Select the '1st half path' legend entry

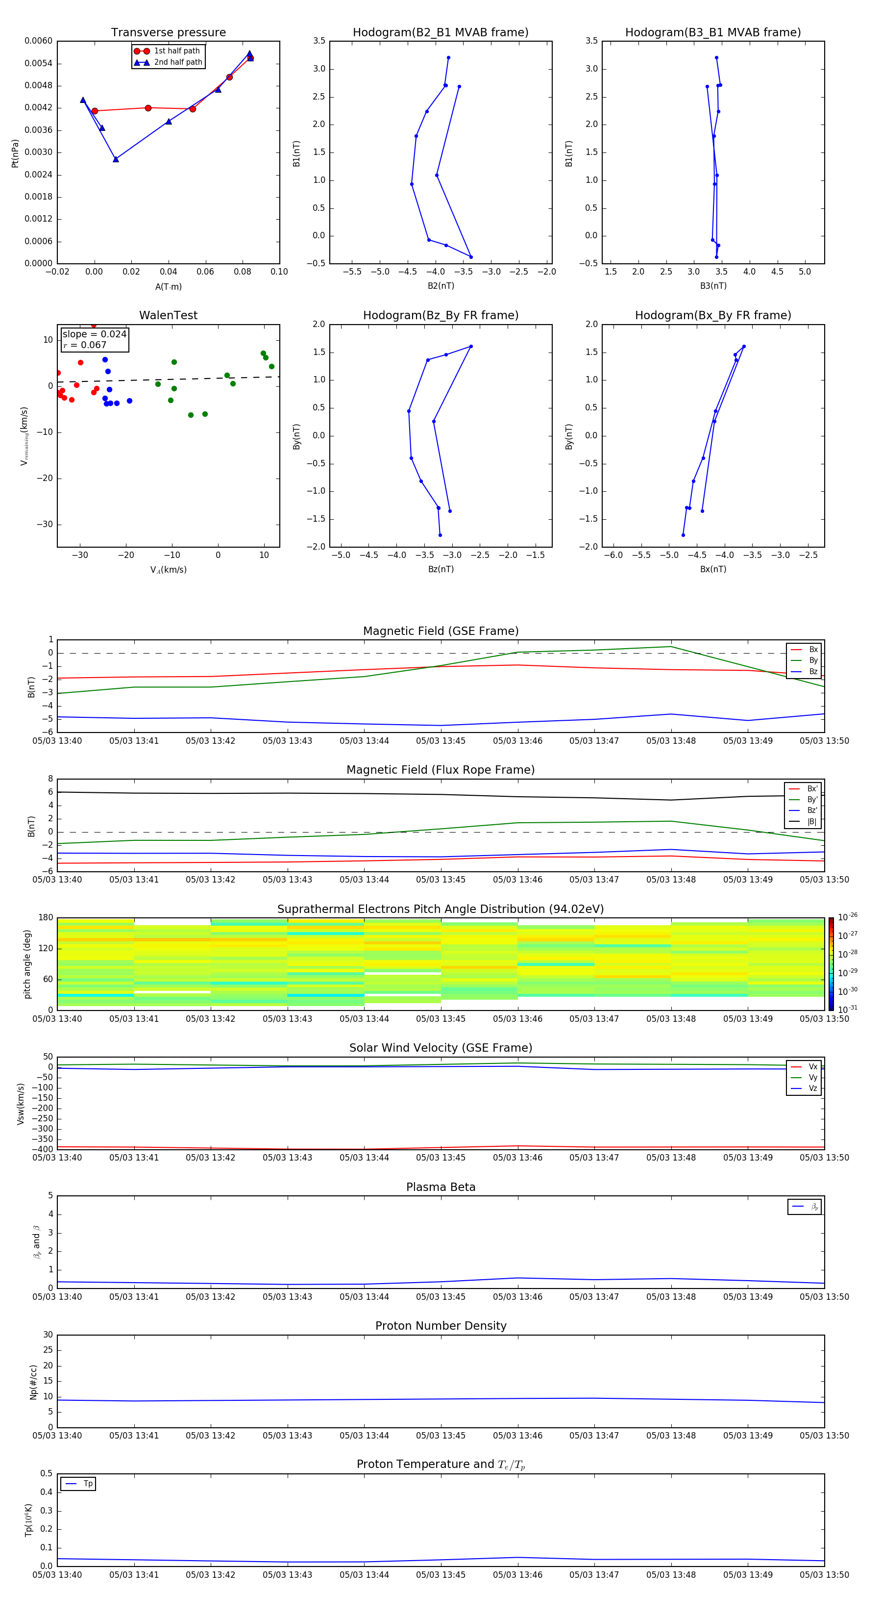pos(167,51)
